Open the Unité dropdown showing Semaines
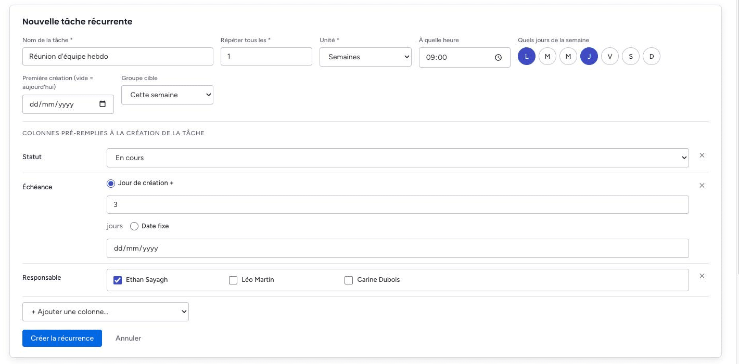This screenshot has height=364, width=739. 365,57
